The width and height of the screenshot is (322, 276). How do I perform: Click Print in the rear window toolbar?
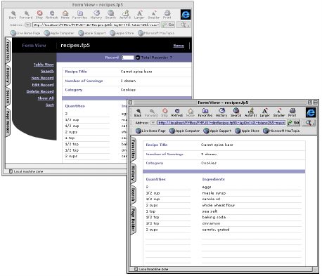point(167,15)
